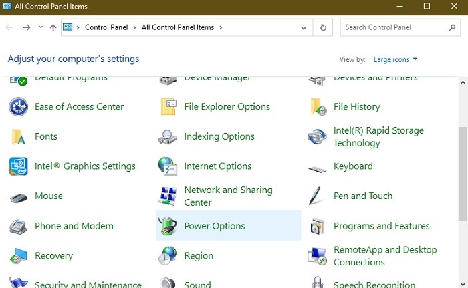Image resolution: width=468 pixels, height=288 pixels.
Task: Expand chevron after Control Panel breadcrumb
Action: [134, 28]
